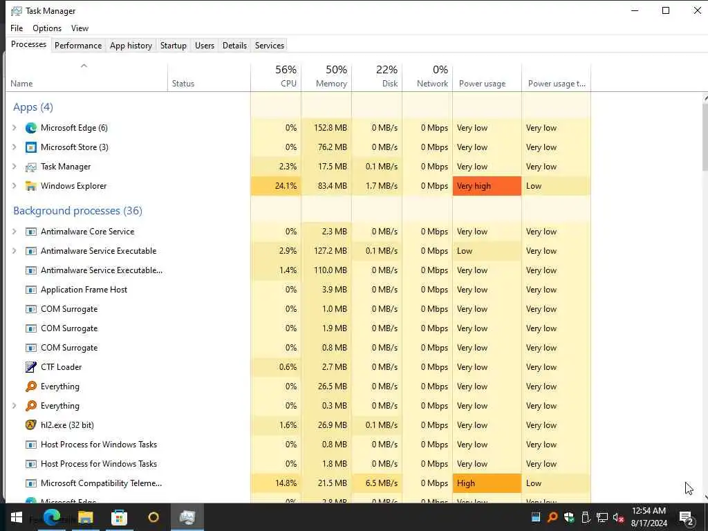
Task: Click the muted volume tray icon
Action: [x=619, y=517]
